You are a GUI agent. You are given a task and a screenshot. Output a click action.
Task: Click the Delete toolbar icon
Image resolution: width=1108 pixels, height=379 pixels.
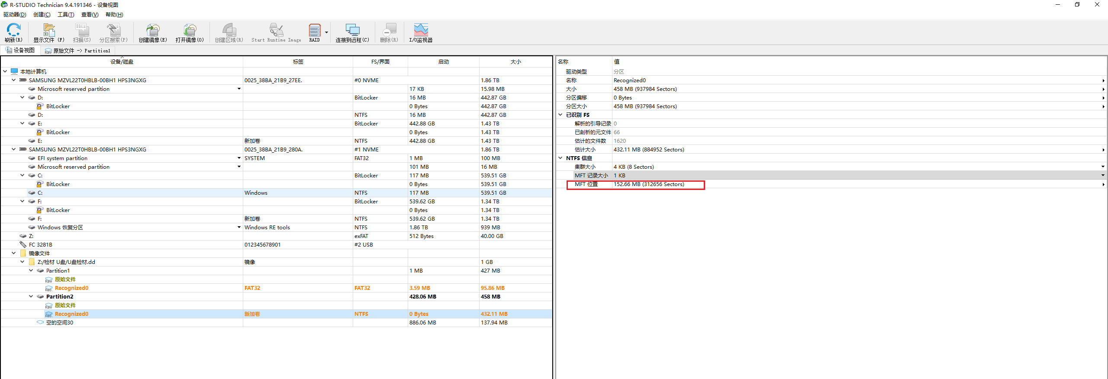pos(389,33)
